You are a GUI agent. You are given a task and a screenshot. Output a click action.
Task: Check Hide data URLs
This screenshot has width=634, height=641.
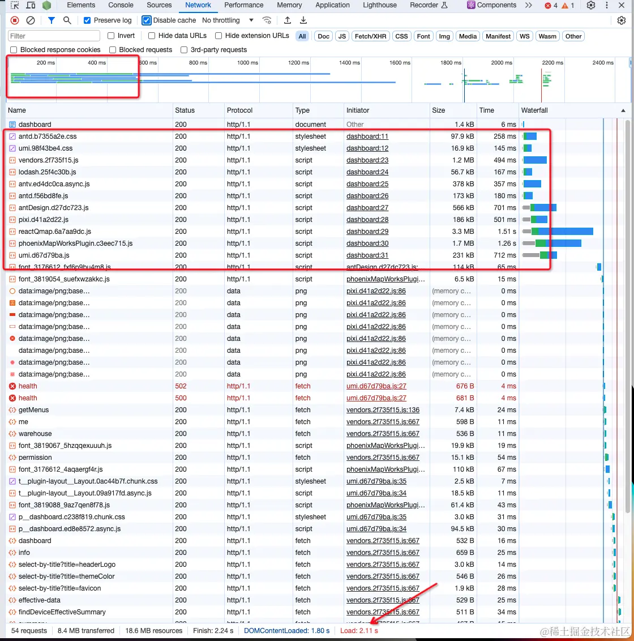[152, 36]
